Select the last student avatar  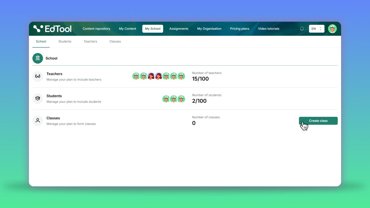[x=181, y=99]
